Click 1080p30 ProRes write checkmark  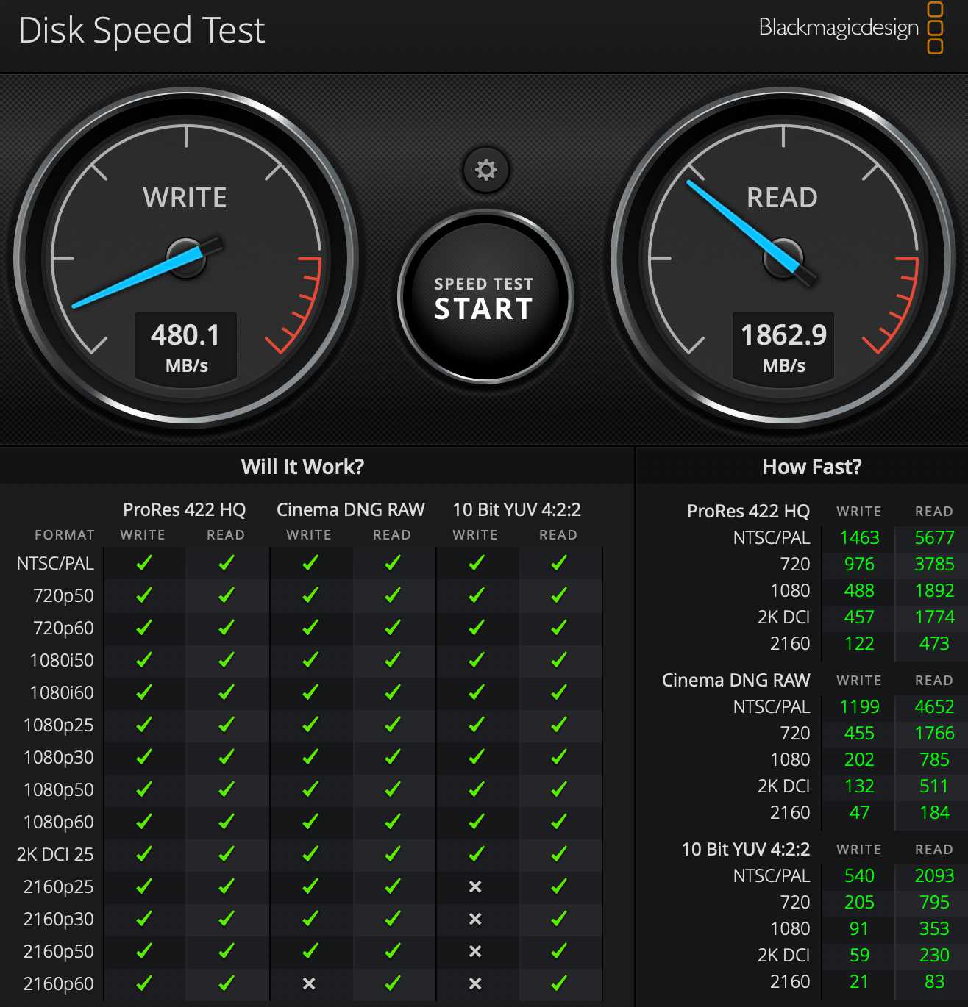[144, 757]
